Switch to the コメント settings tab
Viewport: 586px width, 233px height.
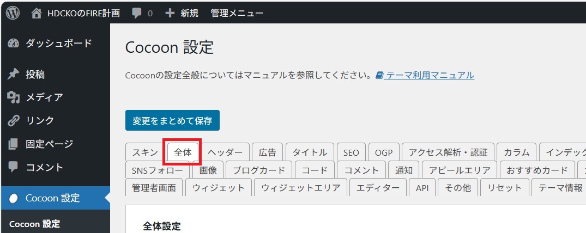[x=361, y=170]
